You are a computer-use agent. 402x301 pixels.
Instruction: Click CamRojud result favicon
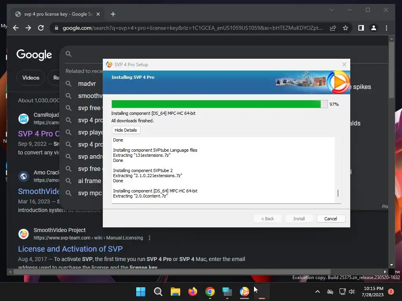[24, 119]
